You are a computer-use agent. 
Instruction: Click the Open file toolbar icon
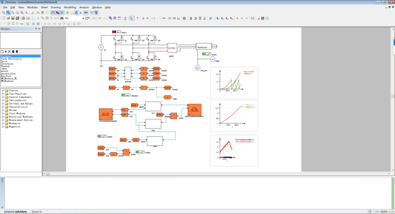[x=8, y=19]
